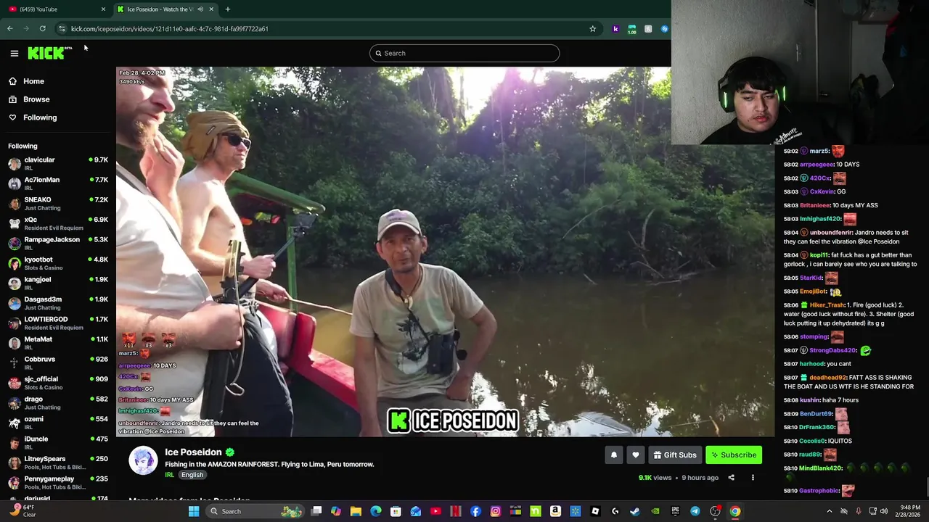Open a new browser tab
Screen dimensions: 929x522
coord(227,9)
